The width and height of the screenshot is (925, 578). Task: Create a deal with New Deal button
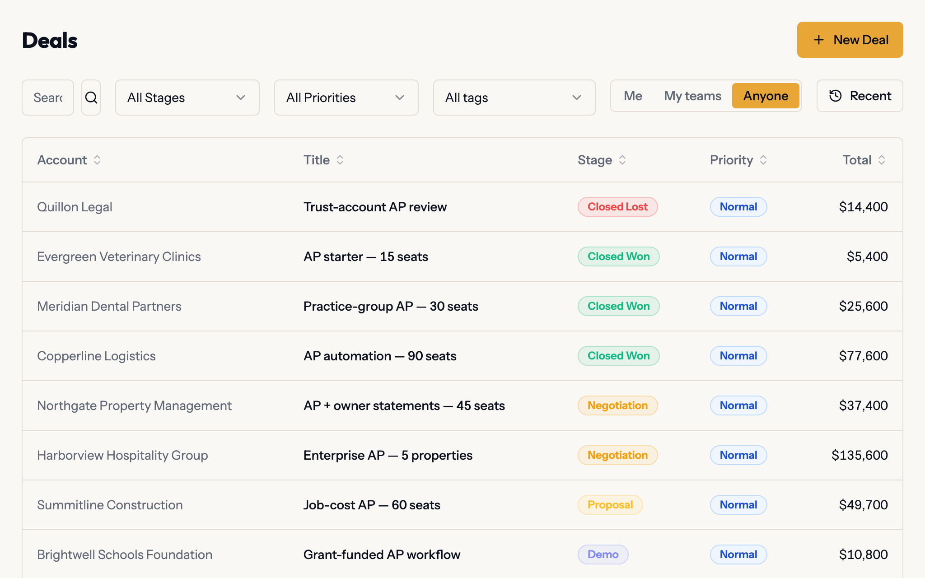(x=850, y=40)
